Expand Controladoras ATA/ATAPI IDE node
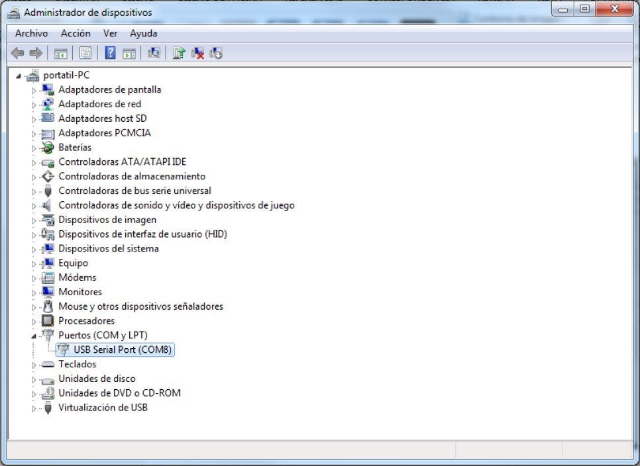The width and height of the screenshot is (640, 466). (34, 163)
